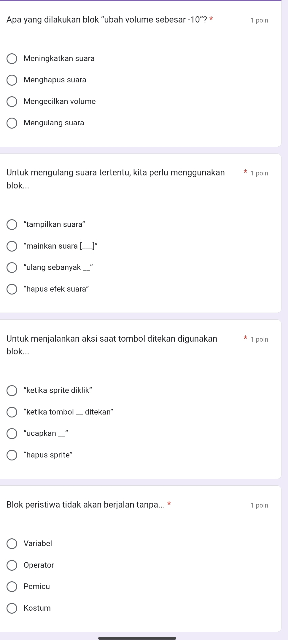Choose the "Menghapus suara" answer

coord(12,80)
